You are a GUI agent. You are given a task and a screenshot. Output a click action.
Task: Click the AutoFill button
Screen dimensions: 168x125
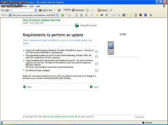[x=91, y=10]
